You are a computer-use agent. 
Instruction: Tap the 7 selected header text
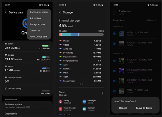pos(125,11)
